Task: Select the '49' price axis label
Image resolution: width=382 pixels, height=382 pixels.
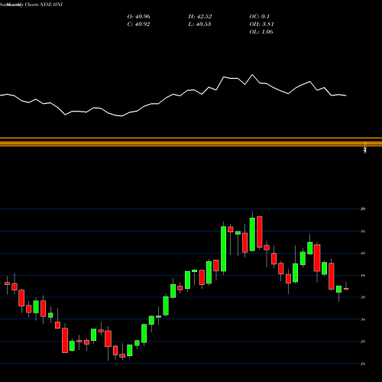Action: click(x=363, y=253)
